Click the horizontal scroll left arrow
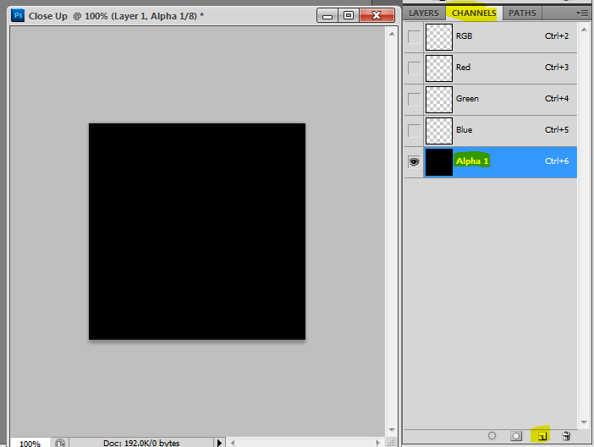This screenshot has height=447, width=594. tap(233, 443)
